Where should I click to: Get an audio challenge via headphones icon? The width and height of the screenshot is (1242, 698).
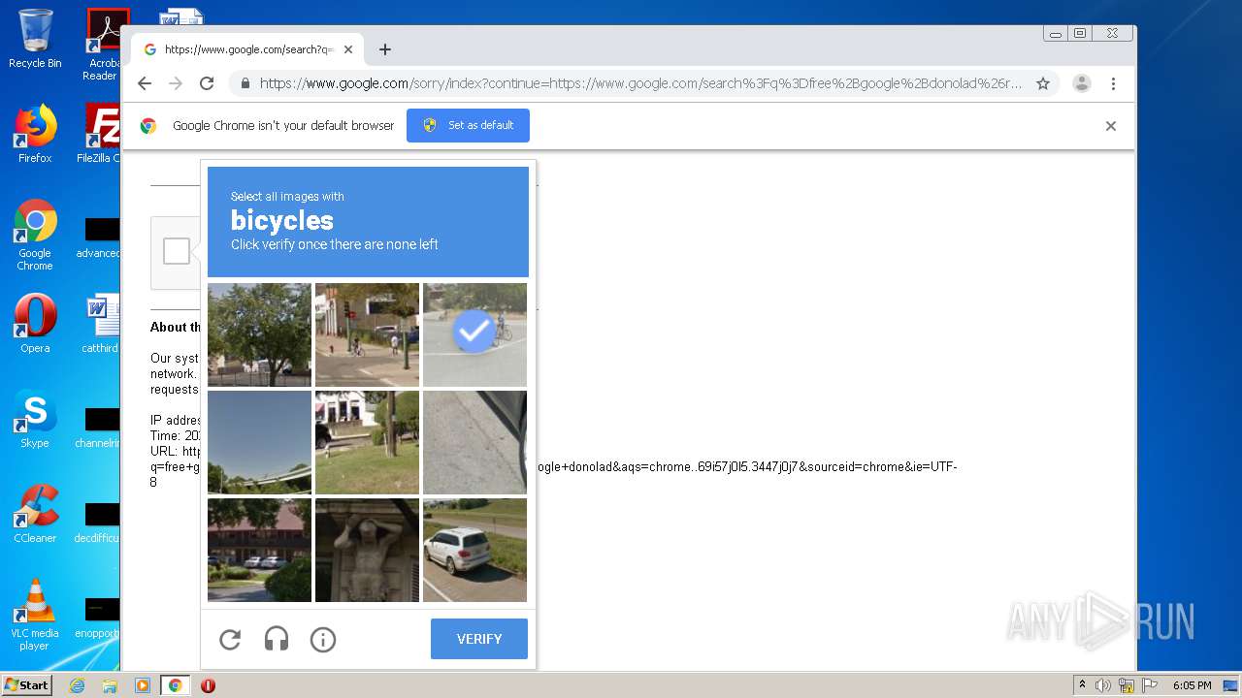click(277, 639)
